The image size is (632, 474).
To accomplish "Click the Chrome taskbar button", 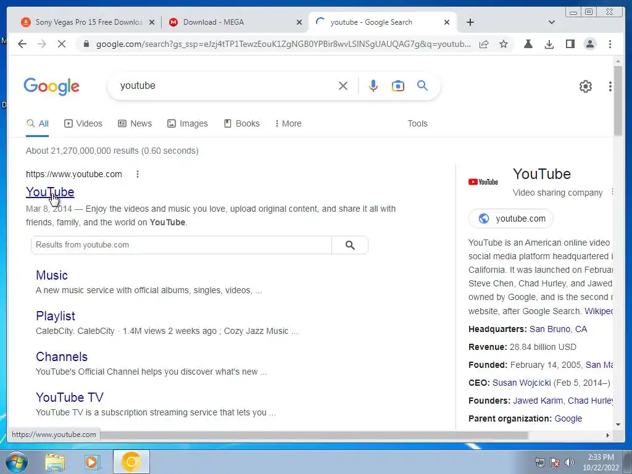I will point(131,462).
